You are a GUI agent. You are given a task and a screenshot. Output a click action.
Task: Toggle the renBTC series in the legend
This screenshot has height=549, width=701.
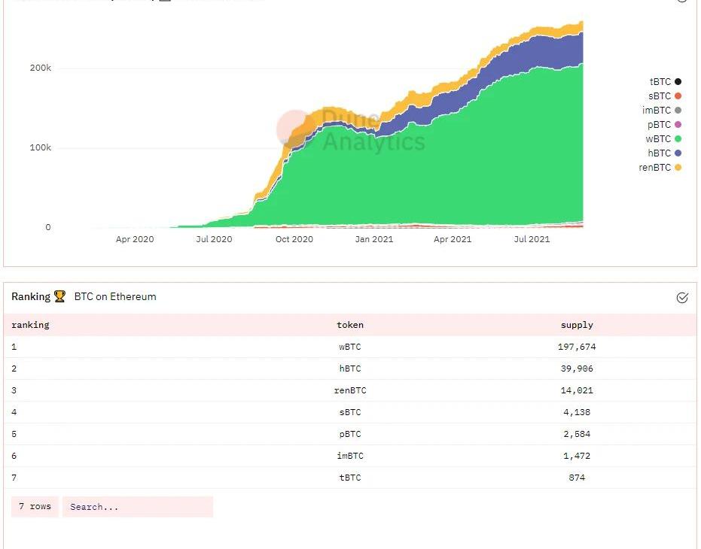tap(655, 168)
